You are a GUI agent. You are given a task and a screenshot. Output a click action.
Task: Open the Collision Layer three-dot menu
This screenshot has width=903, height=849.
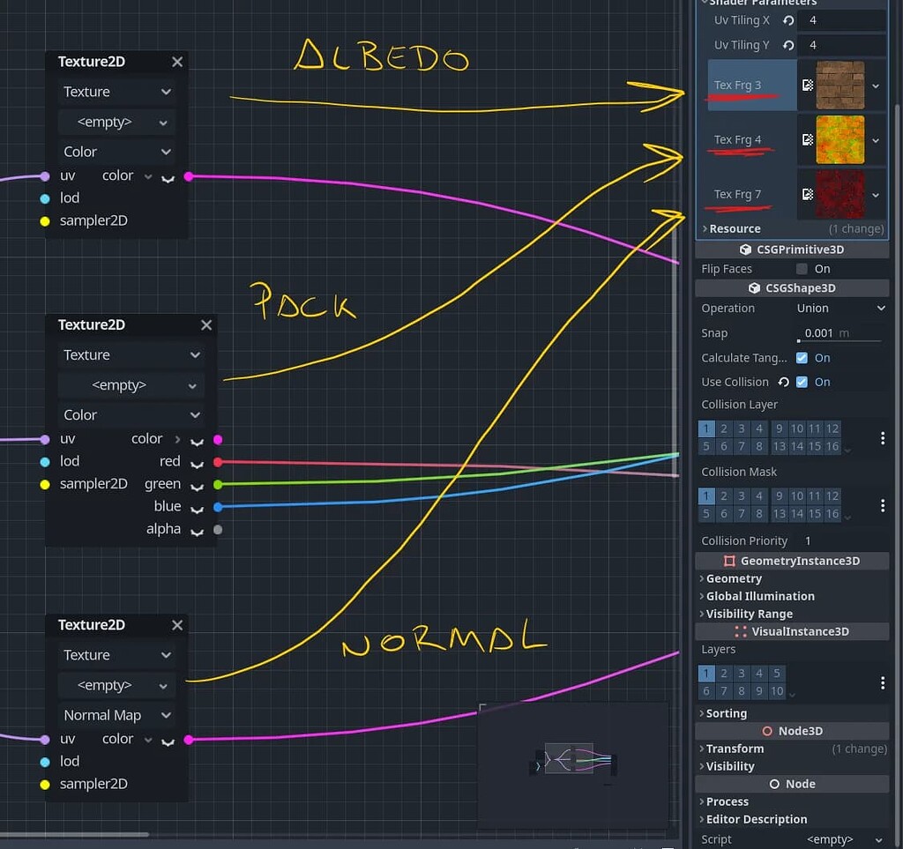(883, 438)
